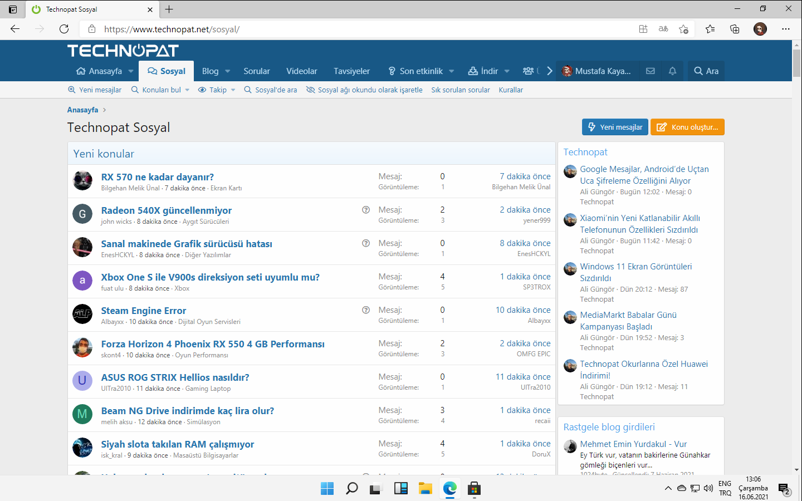
Task: Open browser Settings and more menu
Action: click(x=786, y=29)
